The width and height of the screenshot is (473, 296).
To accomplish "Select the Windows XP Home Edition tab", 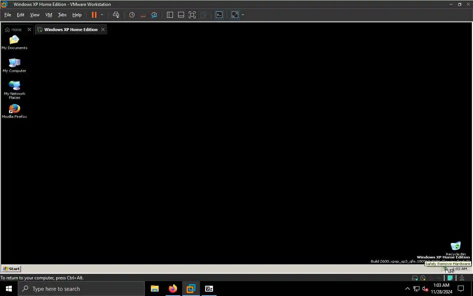I will pos(71,30).
